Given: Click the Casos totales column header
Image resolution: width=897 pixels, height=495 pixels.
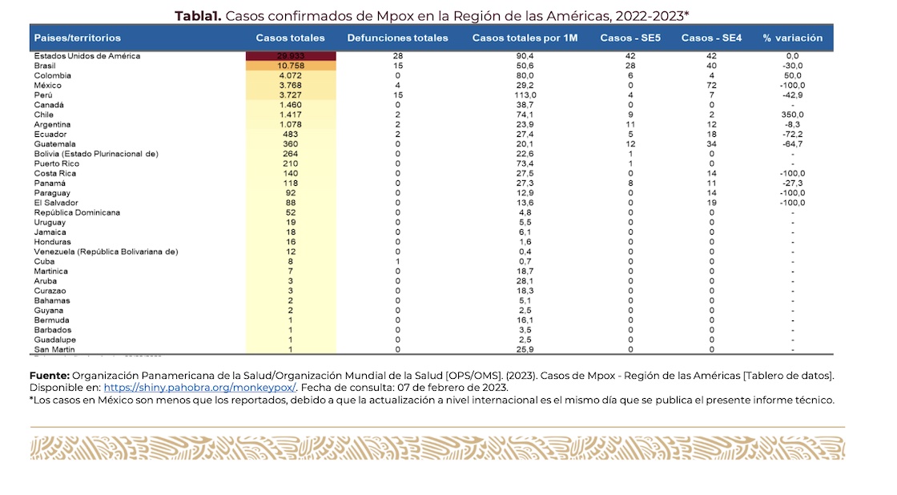Looking at the screenshot, I should (x=290, y=38).
